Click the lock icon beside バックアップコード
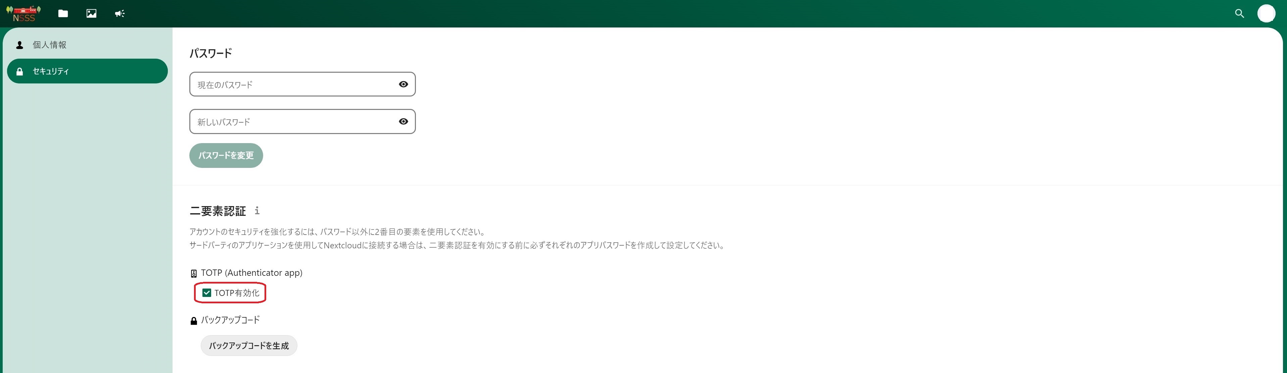 [x=194, y=321]
